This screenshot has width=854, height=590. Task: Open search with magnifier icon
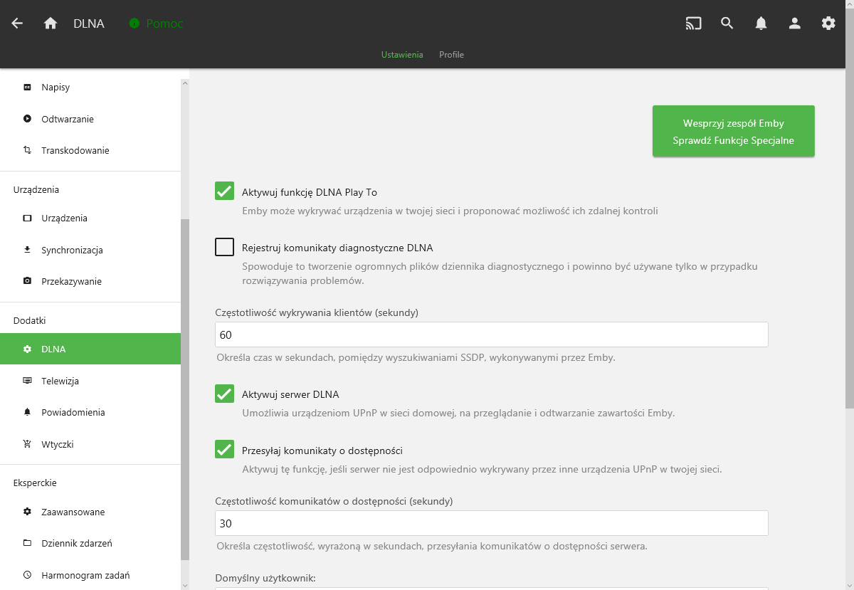[x=727, y=23]
